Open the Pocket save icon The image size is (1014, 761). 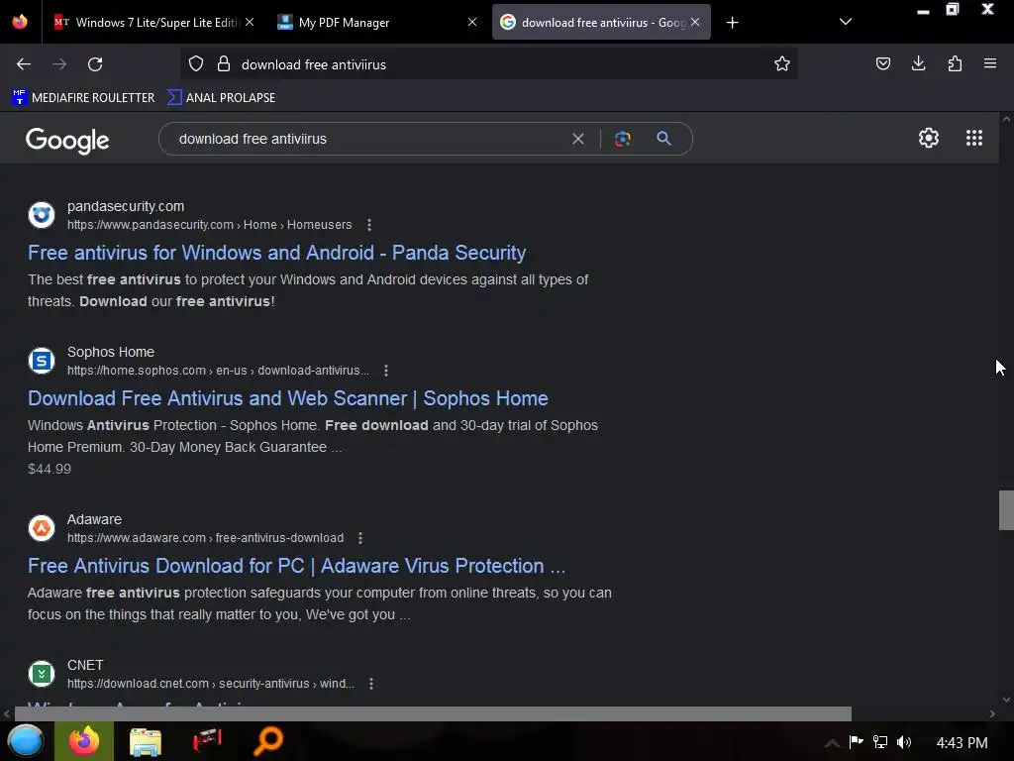(x=882, y=63)
